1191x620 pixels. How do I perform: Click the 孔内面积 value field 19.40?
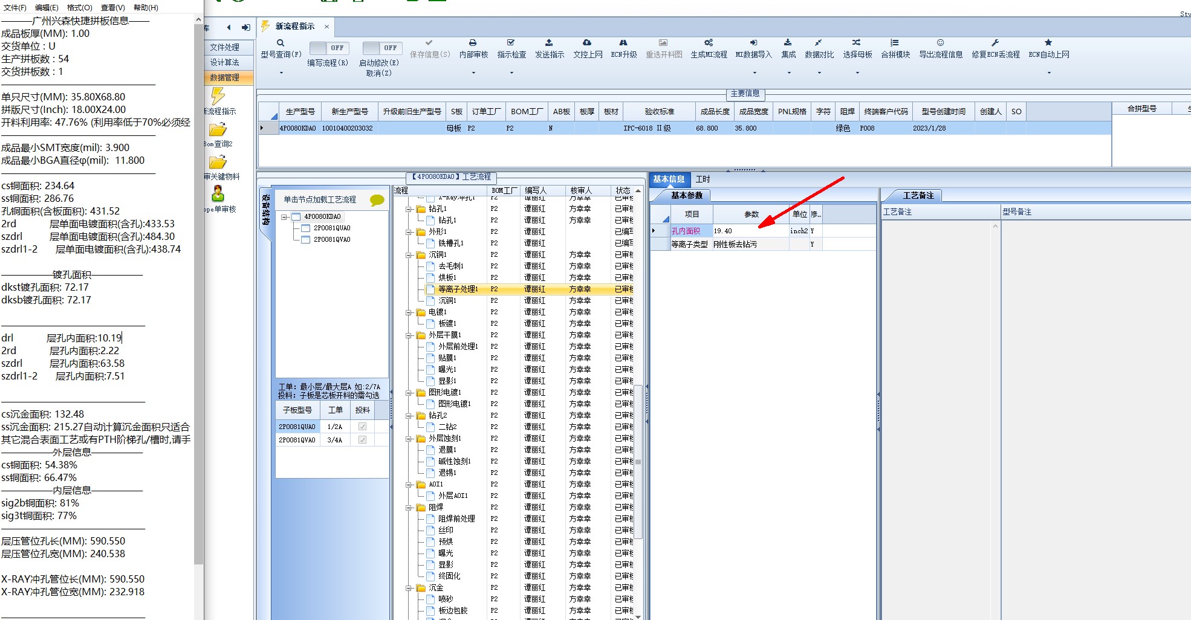tap(751, 231)
